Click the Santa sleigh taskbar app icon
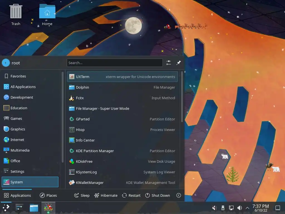Screen dimensions: 285x214 pyautogui.click(x=48, y=208)
